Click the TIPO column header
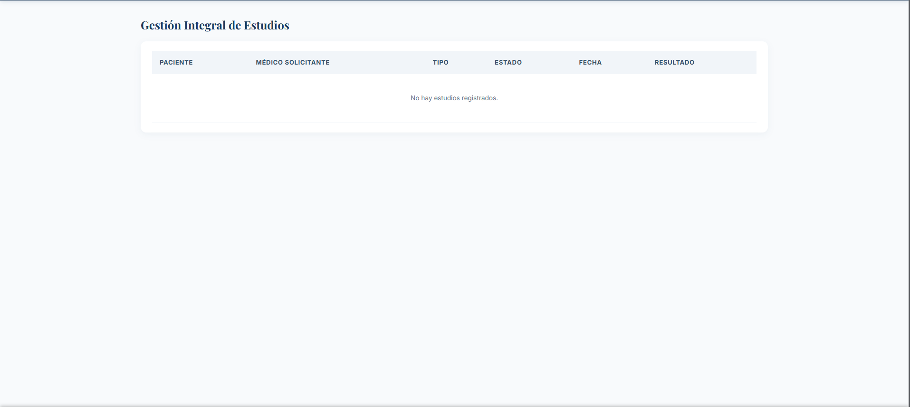910x407 pixels. [440, 62]
